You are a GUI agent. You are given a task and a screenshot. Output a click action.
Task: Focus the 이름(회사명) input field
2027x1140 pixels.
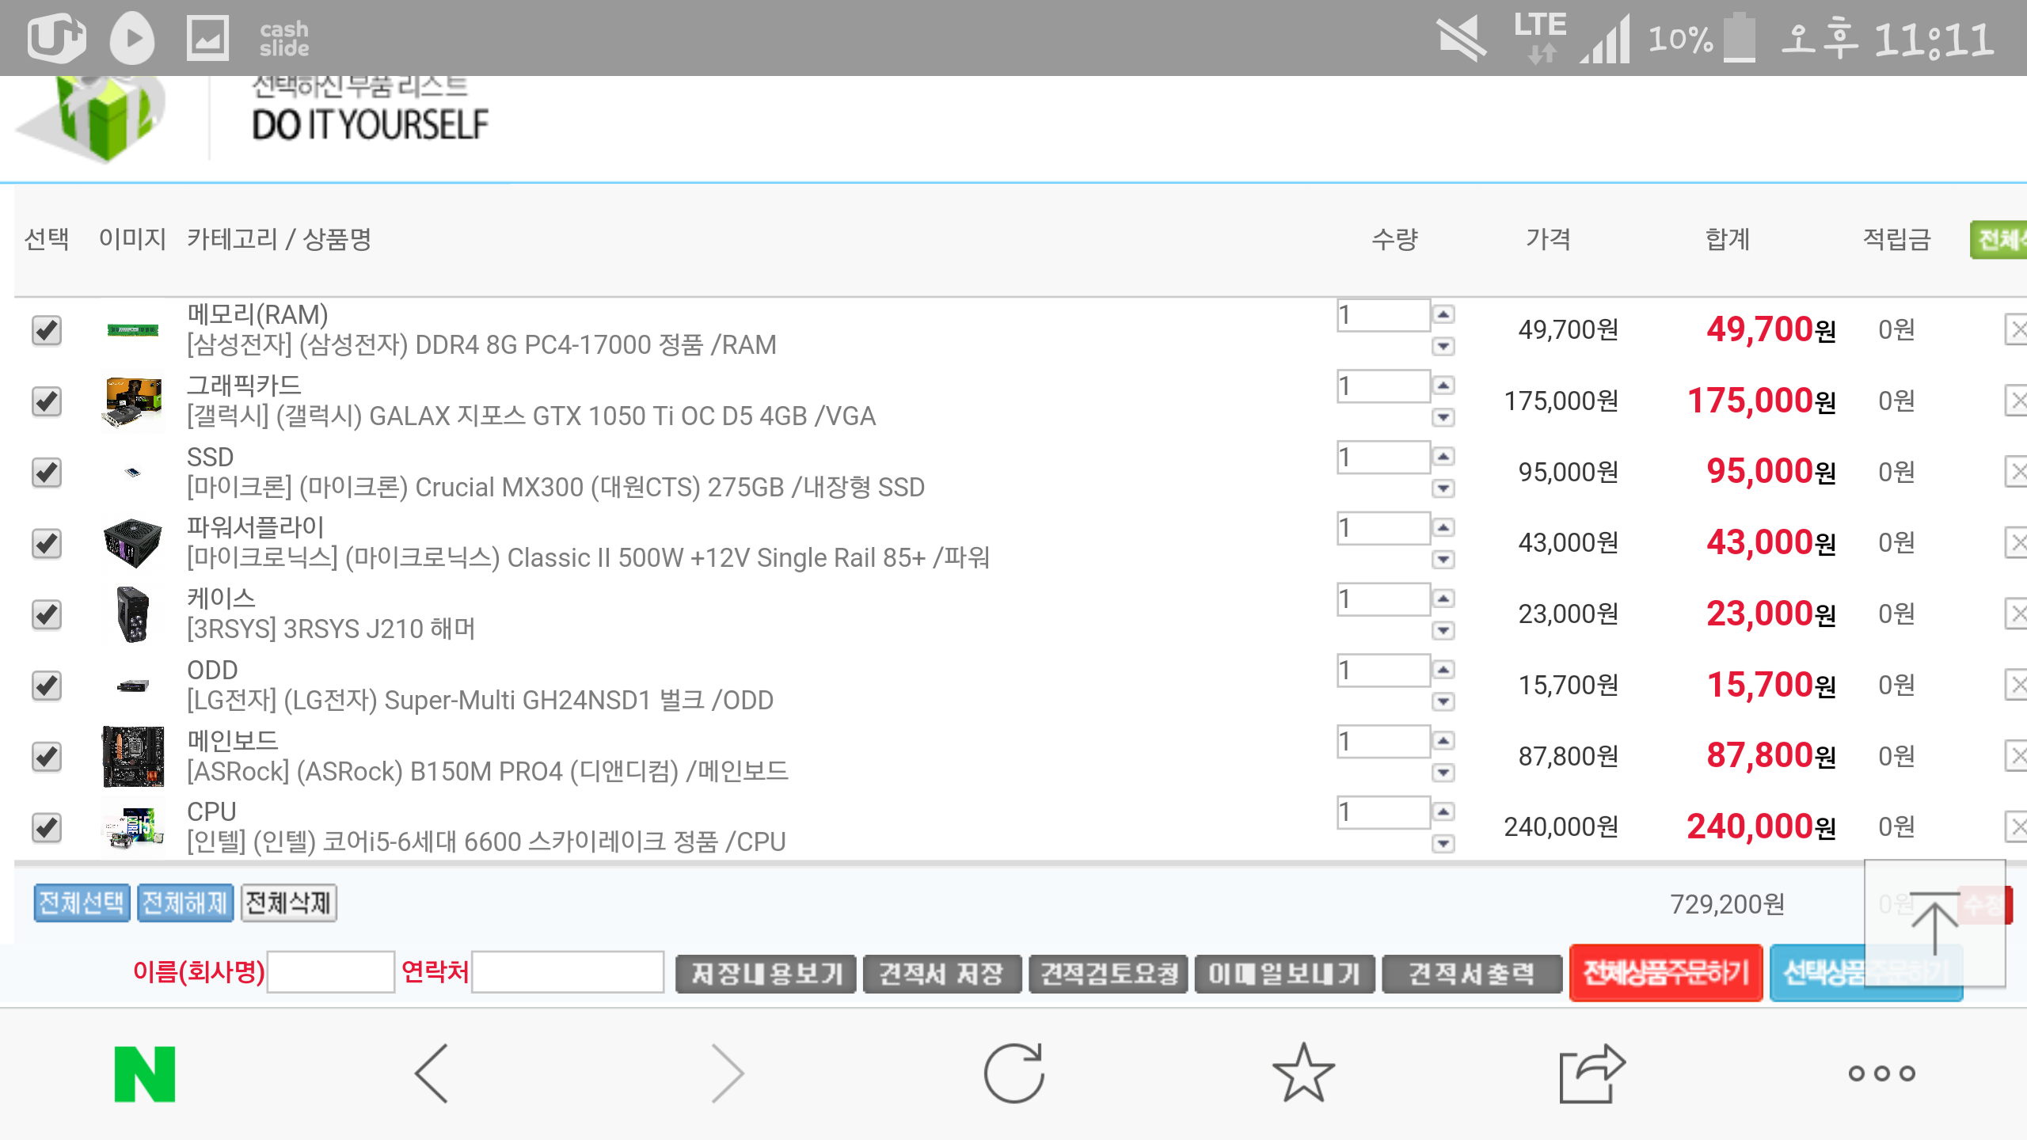(x=331, y=972)
